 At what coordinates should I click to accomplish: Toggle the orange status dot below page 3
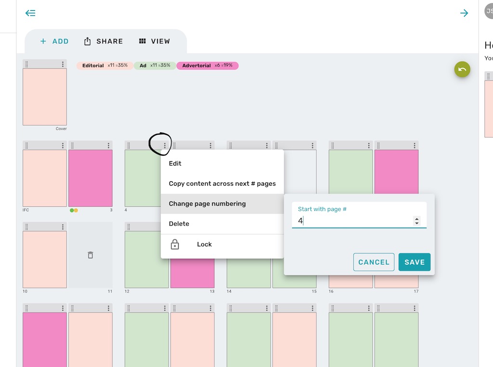76,209
